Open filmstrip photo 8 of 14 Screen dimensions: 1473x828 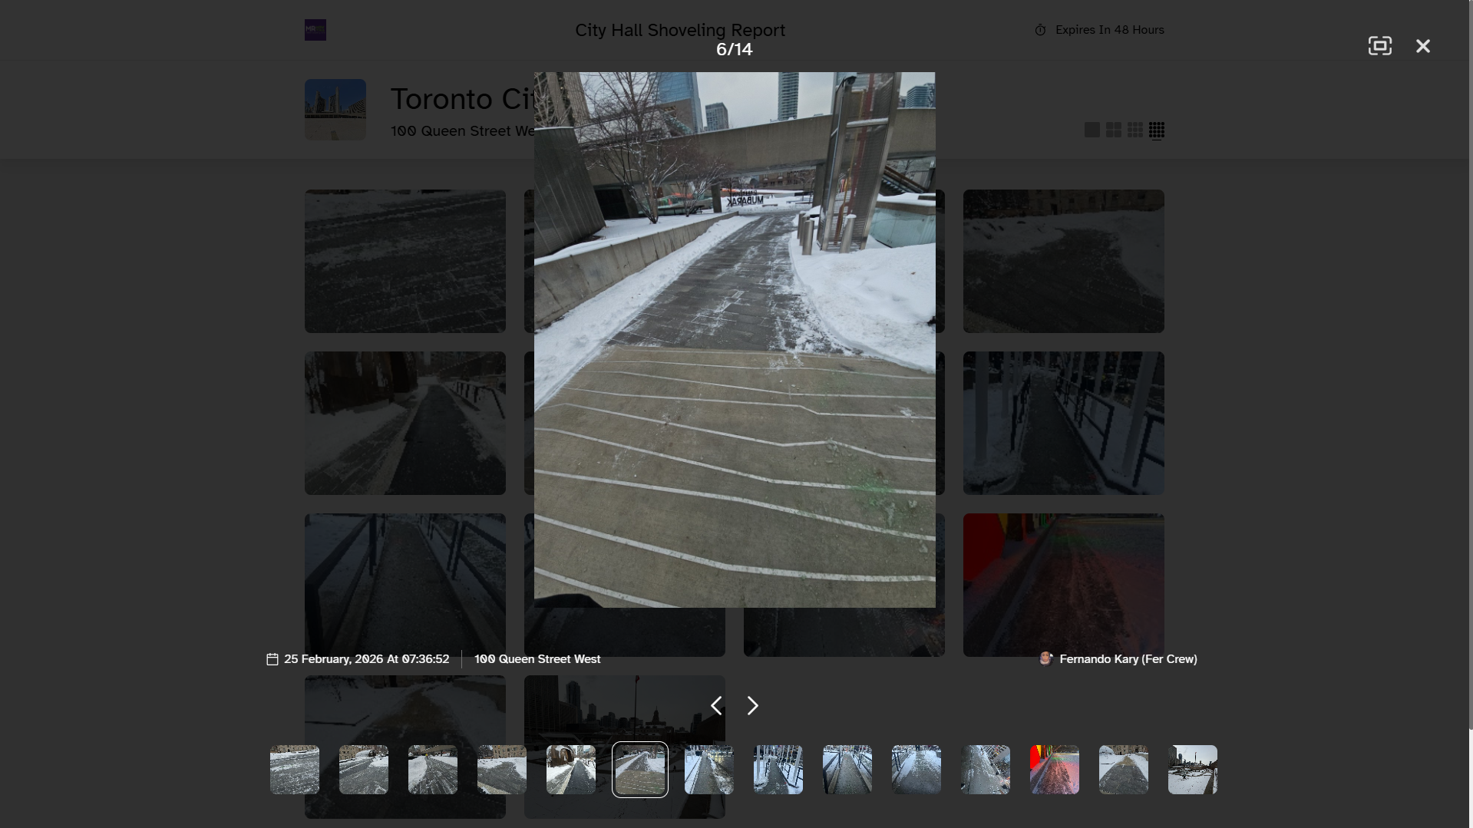[x=778, y=770]
